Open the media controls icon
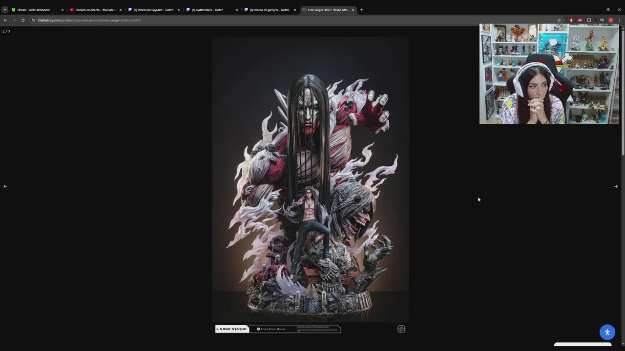The height and width of the screenshot is (351, 625). pyautogui.click(x=602, y=20)
